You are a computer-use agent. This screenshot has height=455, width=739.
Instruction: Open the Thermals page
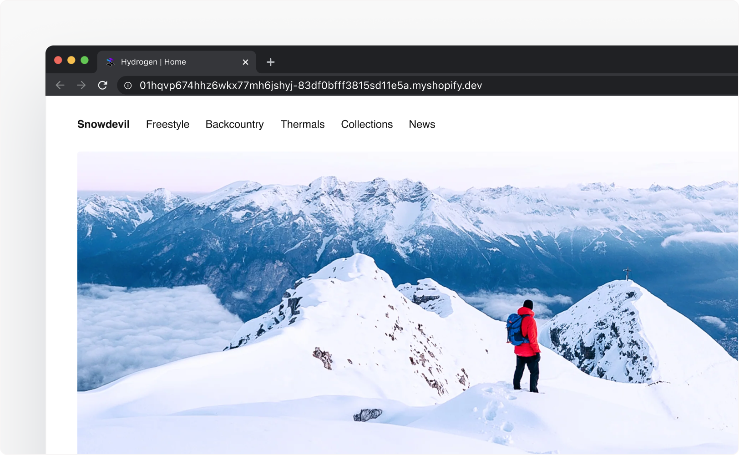point(302,124)
